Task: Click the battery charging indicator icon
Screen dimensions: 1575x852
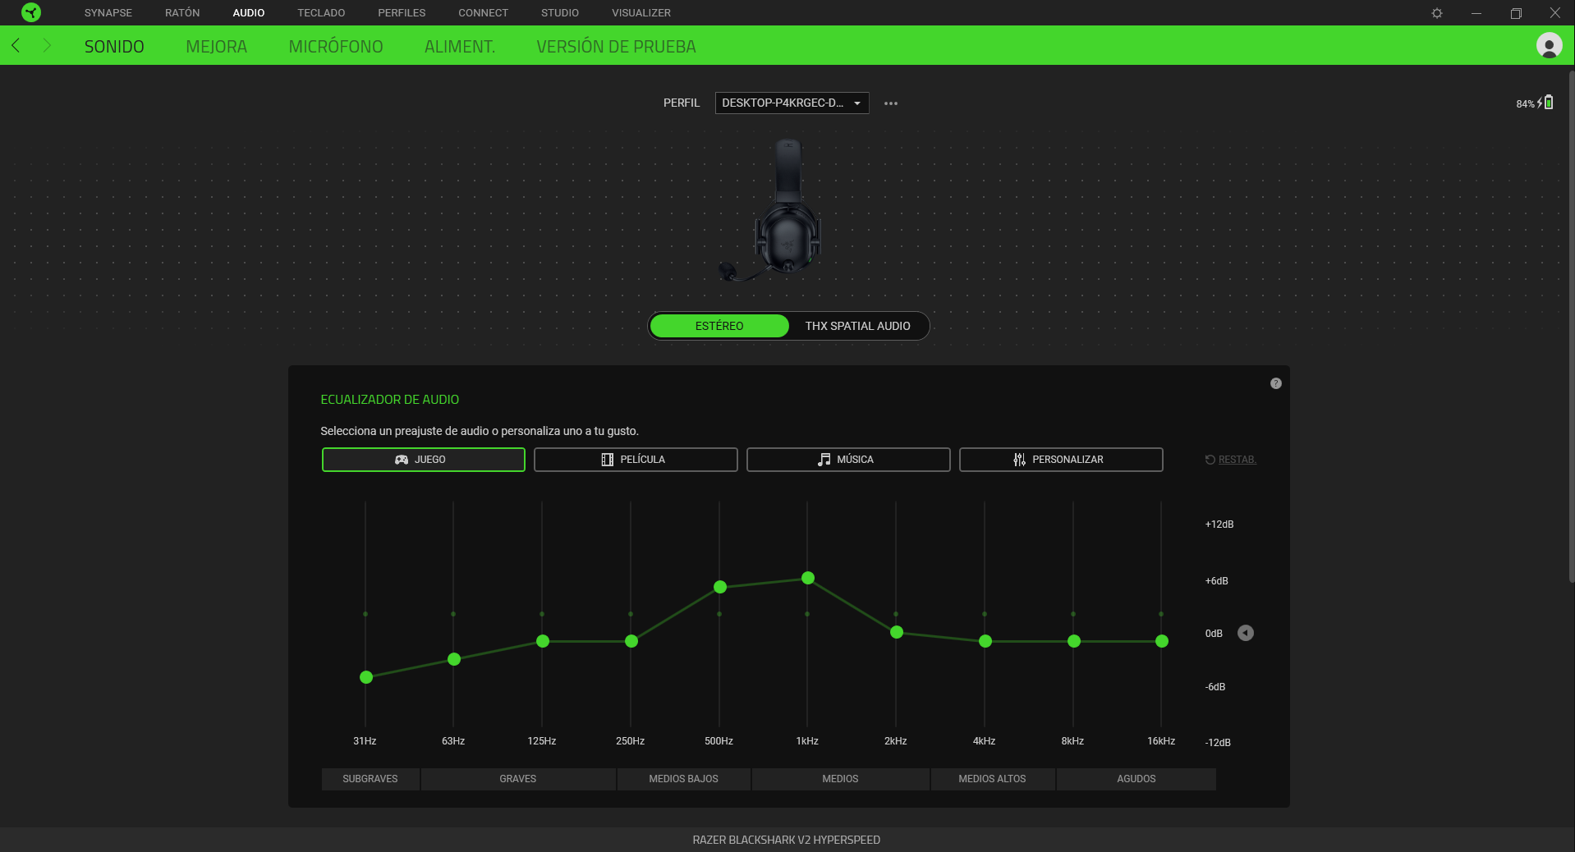Action: [x=1546, y=103]
